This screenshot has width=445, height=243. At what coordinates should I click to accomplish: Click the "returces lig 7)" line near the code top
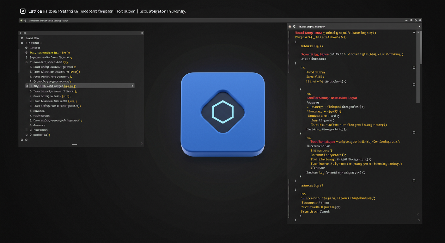pos(312,46)
